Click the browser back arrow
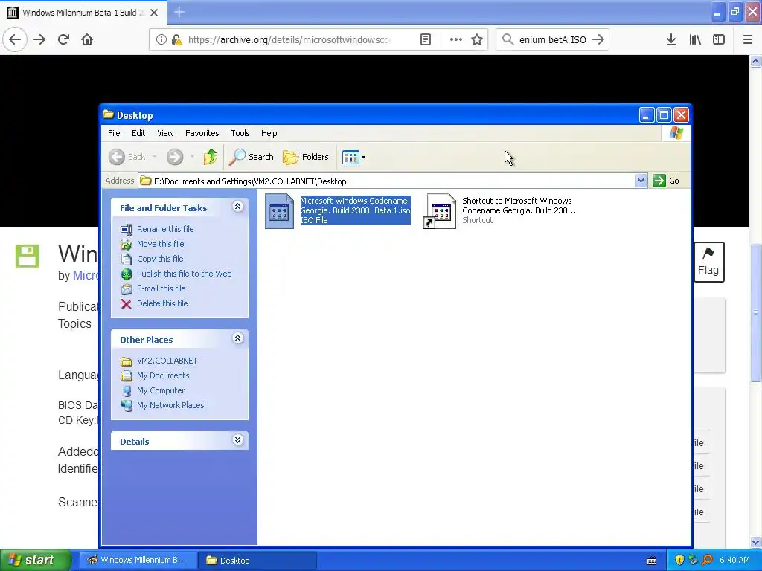 click(x=15, y=39)
